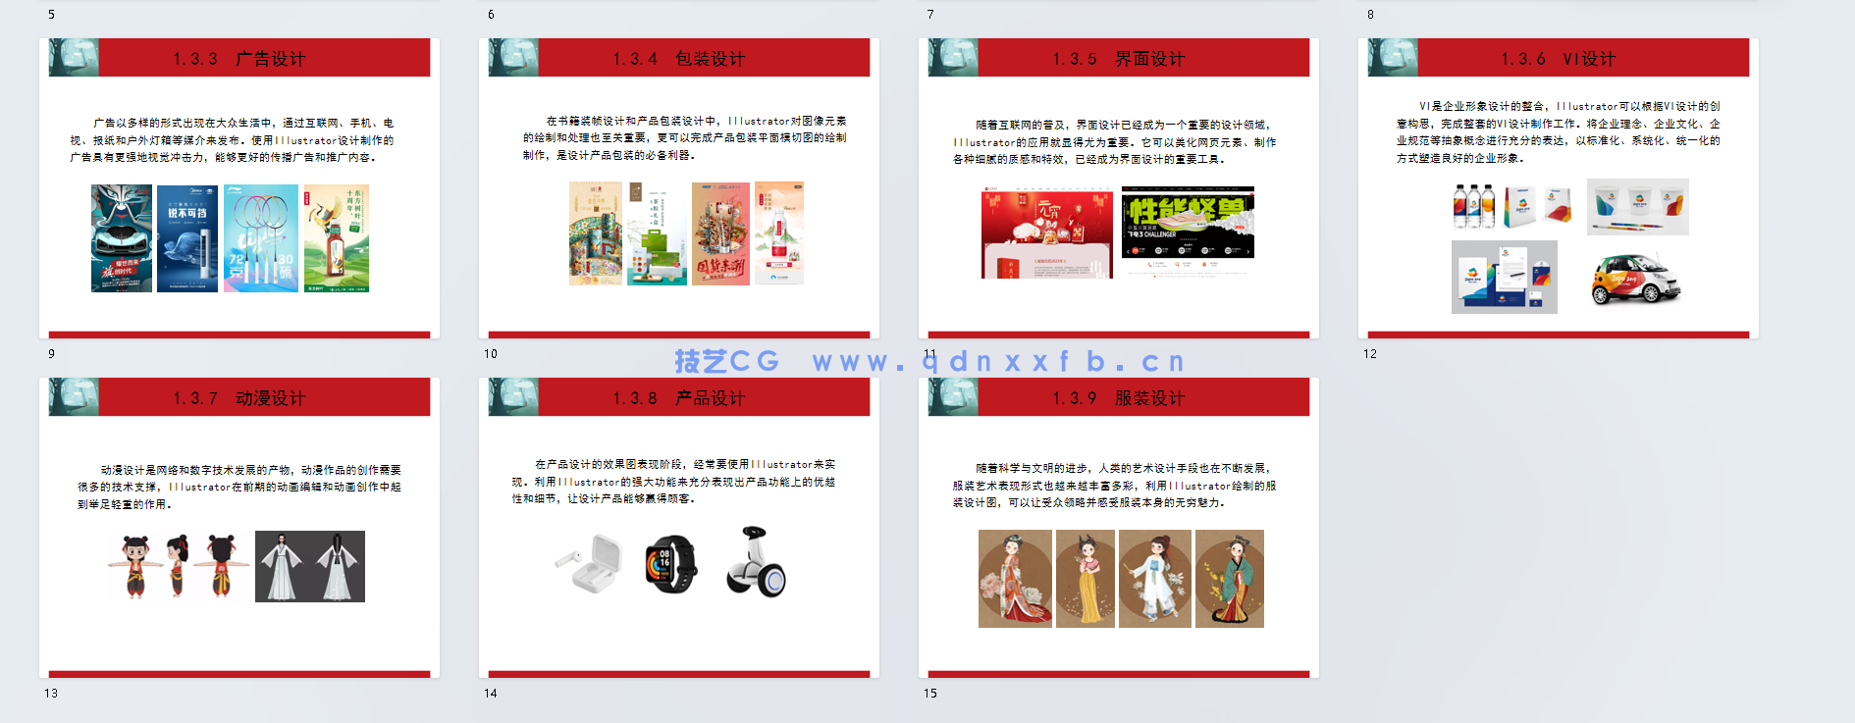Click the 1.3.8 产品设计 title text
Viewport: 1855px width, 723px height.
[679, 398]
